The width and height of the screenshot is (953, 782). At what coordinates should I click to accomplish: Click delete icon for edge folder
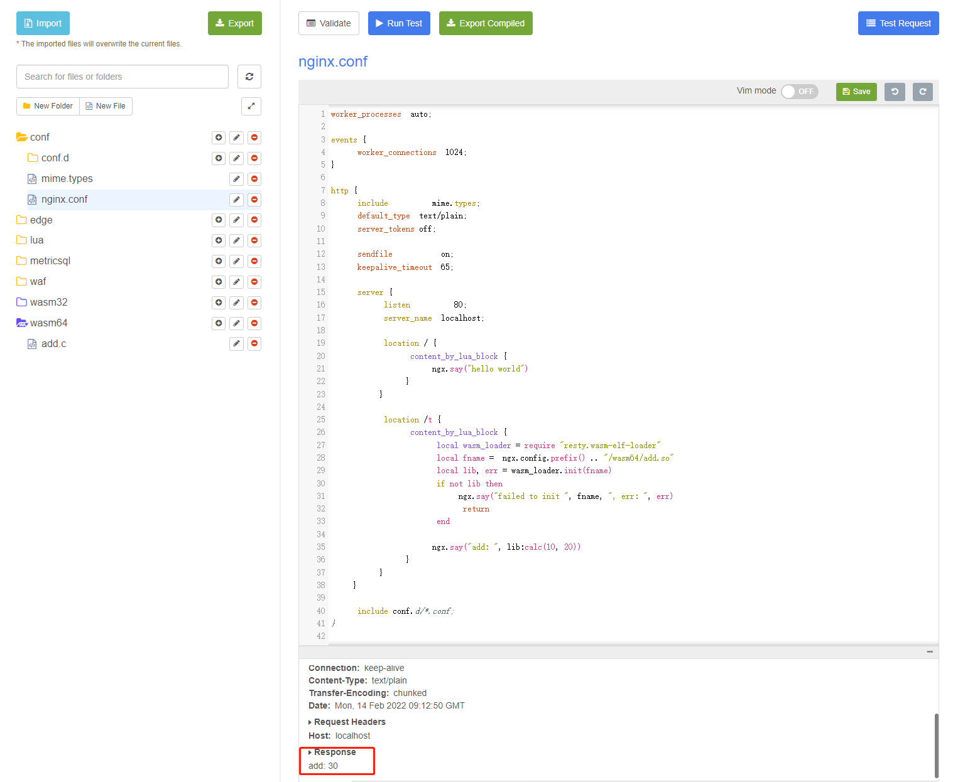254,220
